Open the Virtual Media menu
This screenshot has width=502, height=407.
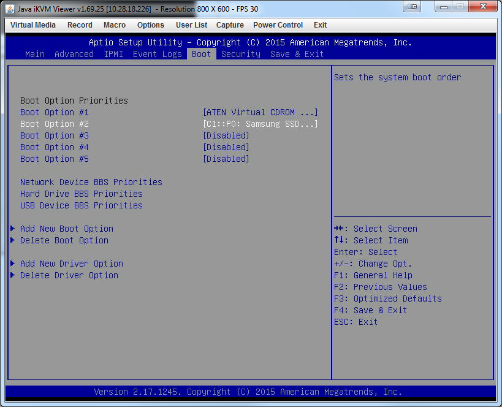coord(33,25)
